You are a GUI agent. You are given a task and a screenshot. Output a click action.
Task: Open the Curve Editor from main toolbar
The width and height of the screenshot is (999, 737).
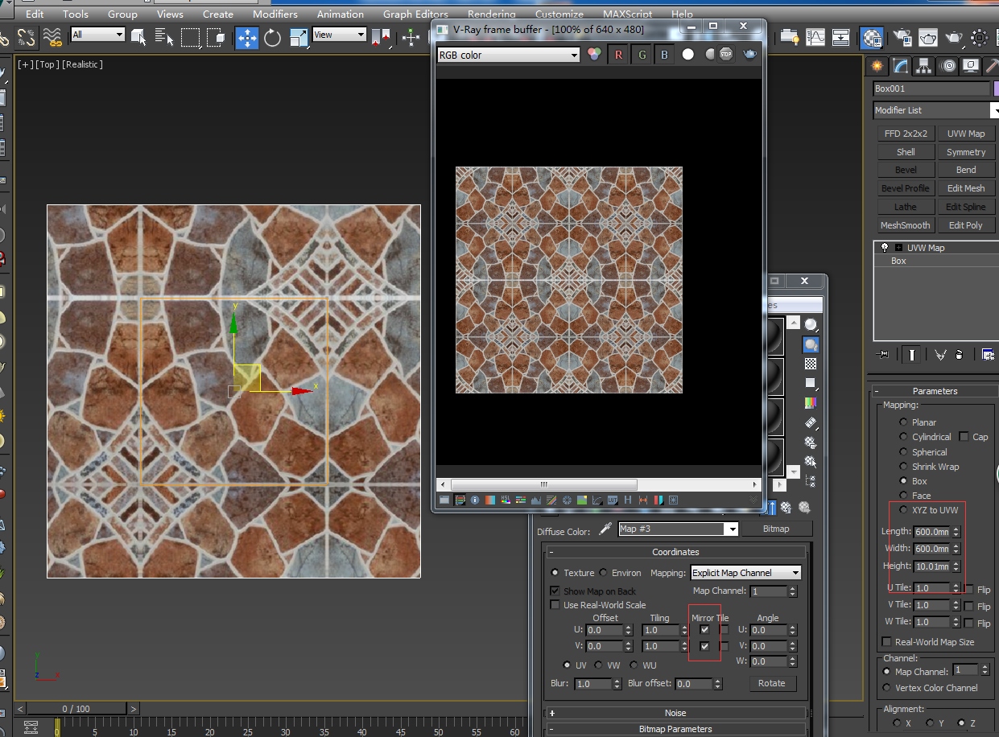point(815,37)
